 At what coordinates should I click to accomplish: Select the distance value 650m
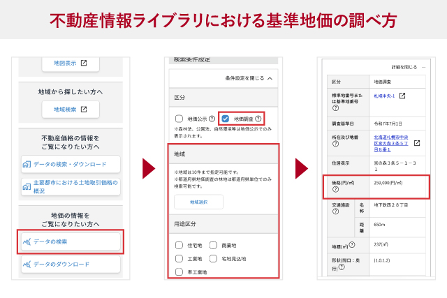(379, 225)
